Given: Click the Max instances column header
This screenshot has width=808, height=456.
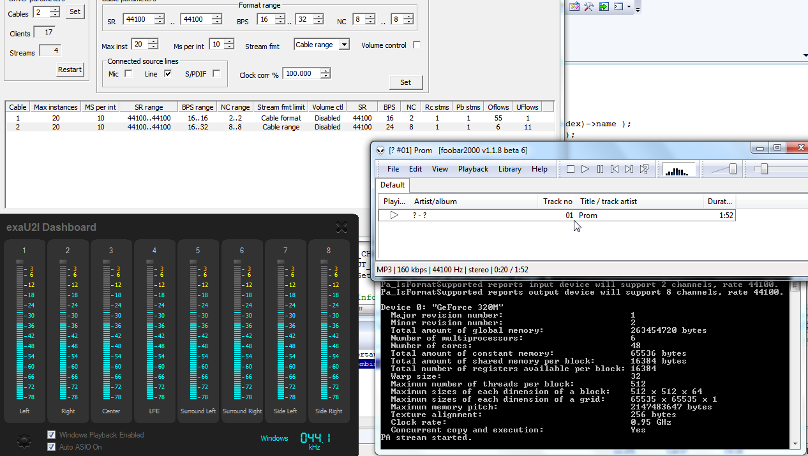Looking at the screenshot, I should [x=56, y=107].
